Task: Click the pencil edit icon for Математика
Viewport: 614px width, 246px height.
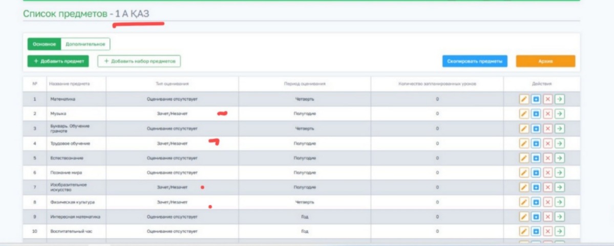Action: pyautogui.click(x=524, y=99)
